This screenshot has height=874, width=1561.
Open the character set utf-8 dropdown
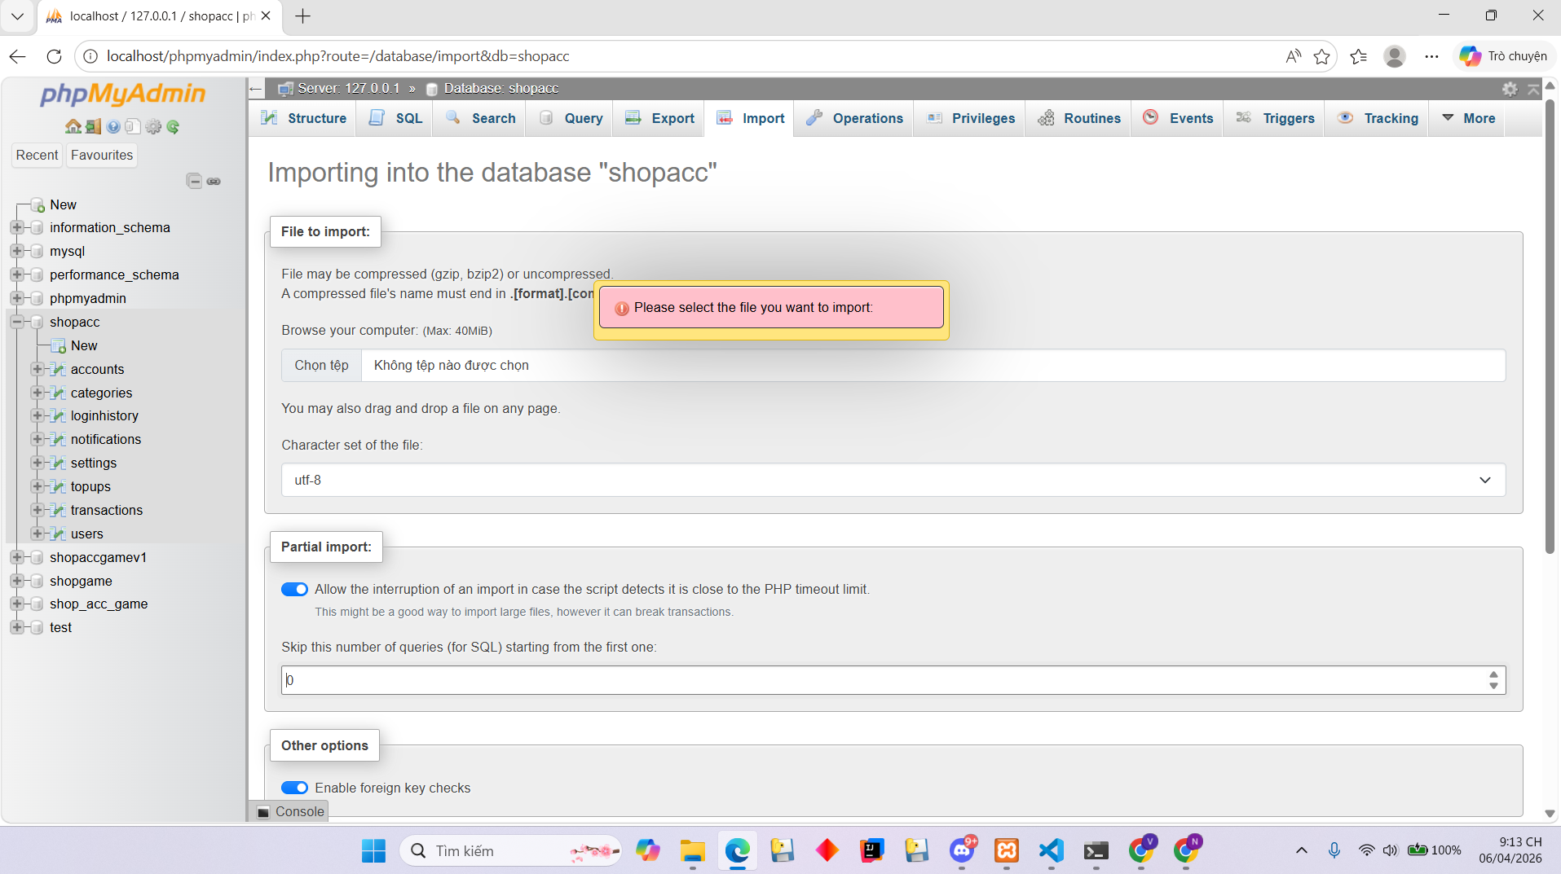[893, 480]
